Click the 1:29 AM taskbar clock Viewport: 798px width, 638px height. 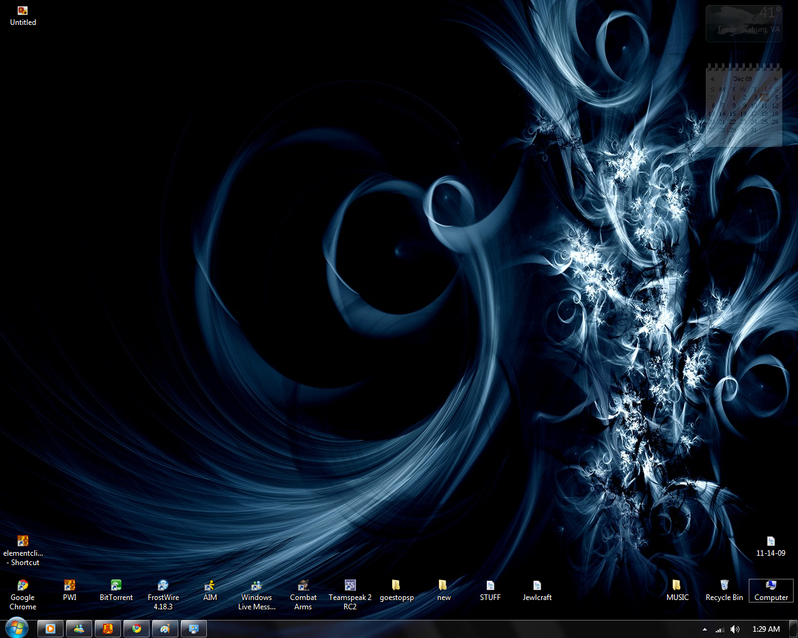coord(766,629)
